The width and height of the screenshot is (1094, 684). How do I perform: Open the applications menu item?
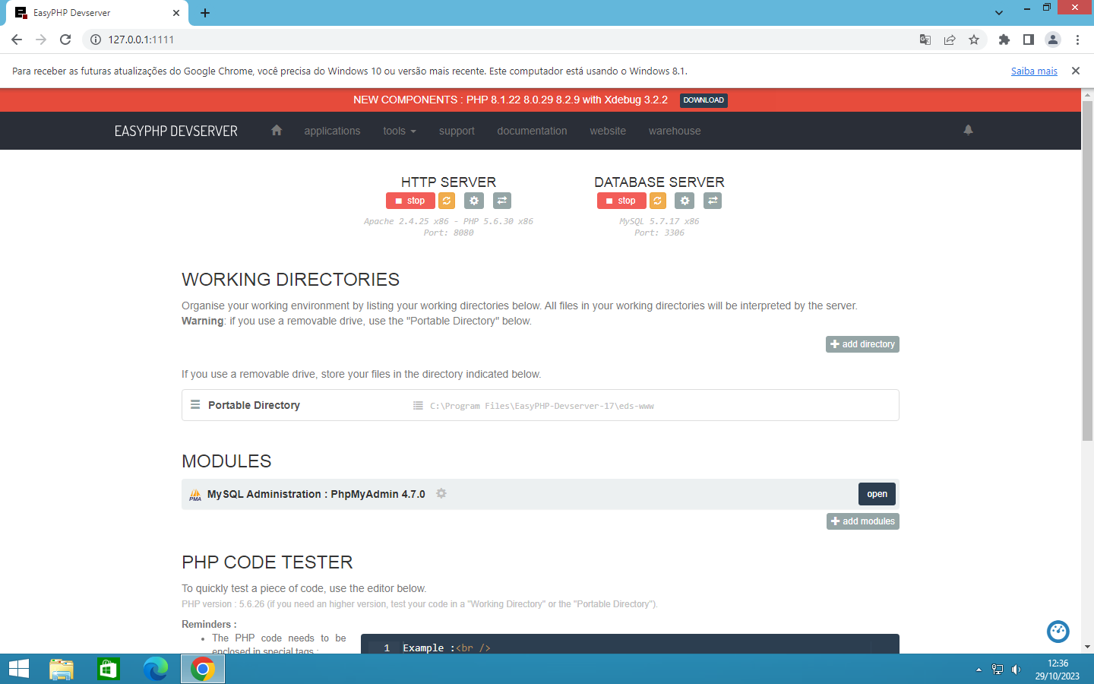[x=332, y=131]
